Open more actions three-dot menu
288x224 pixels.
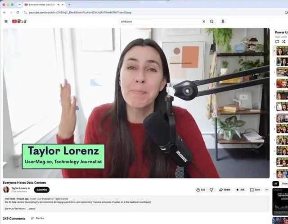pos(267,190)
